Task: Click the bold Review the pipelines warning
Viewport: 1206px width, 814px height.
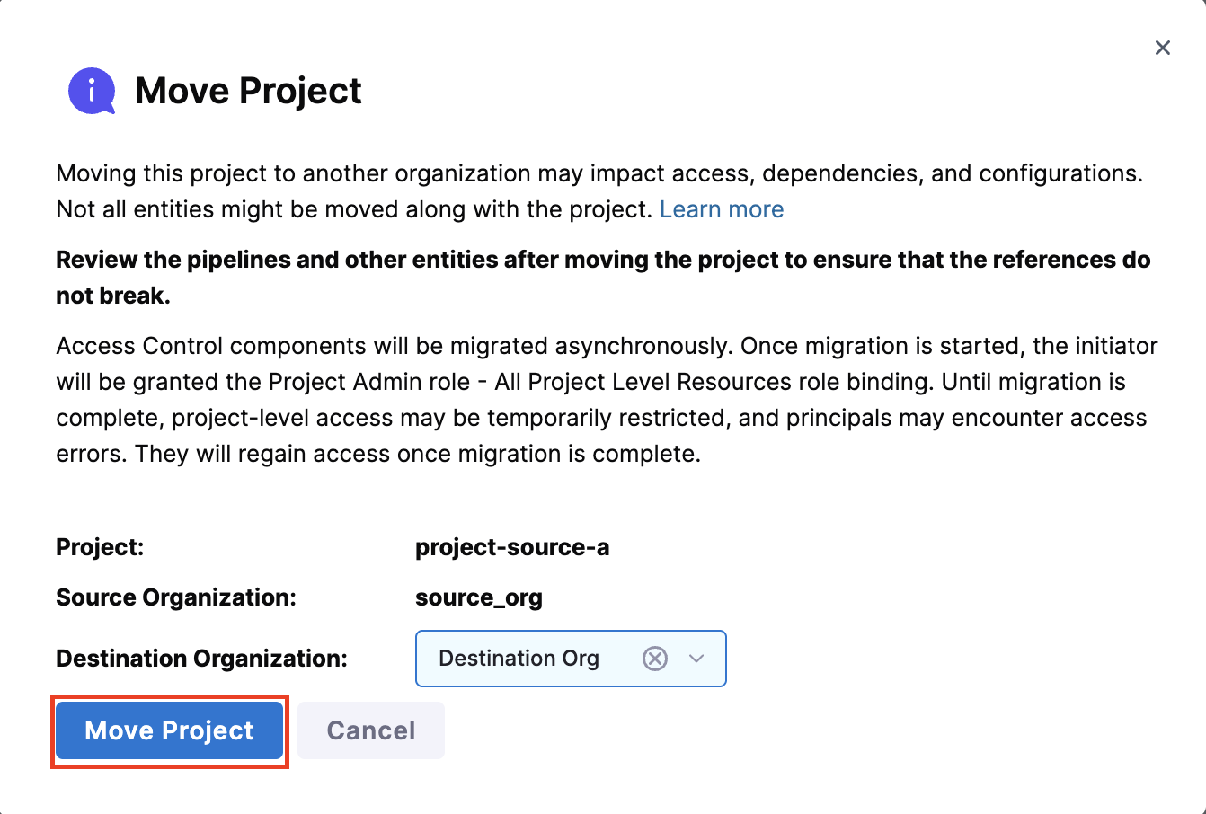Action: (x=602, y=260)
